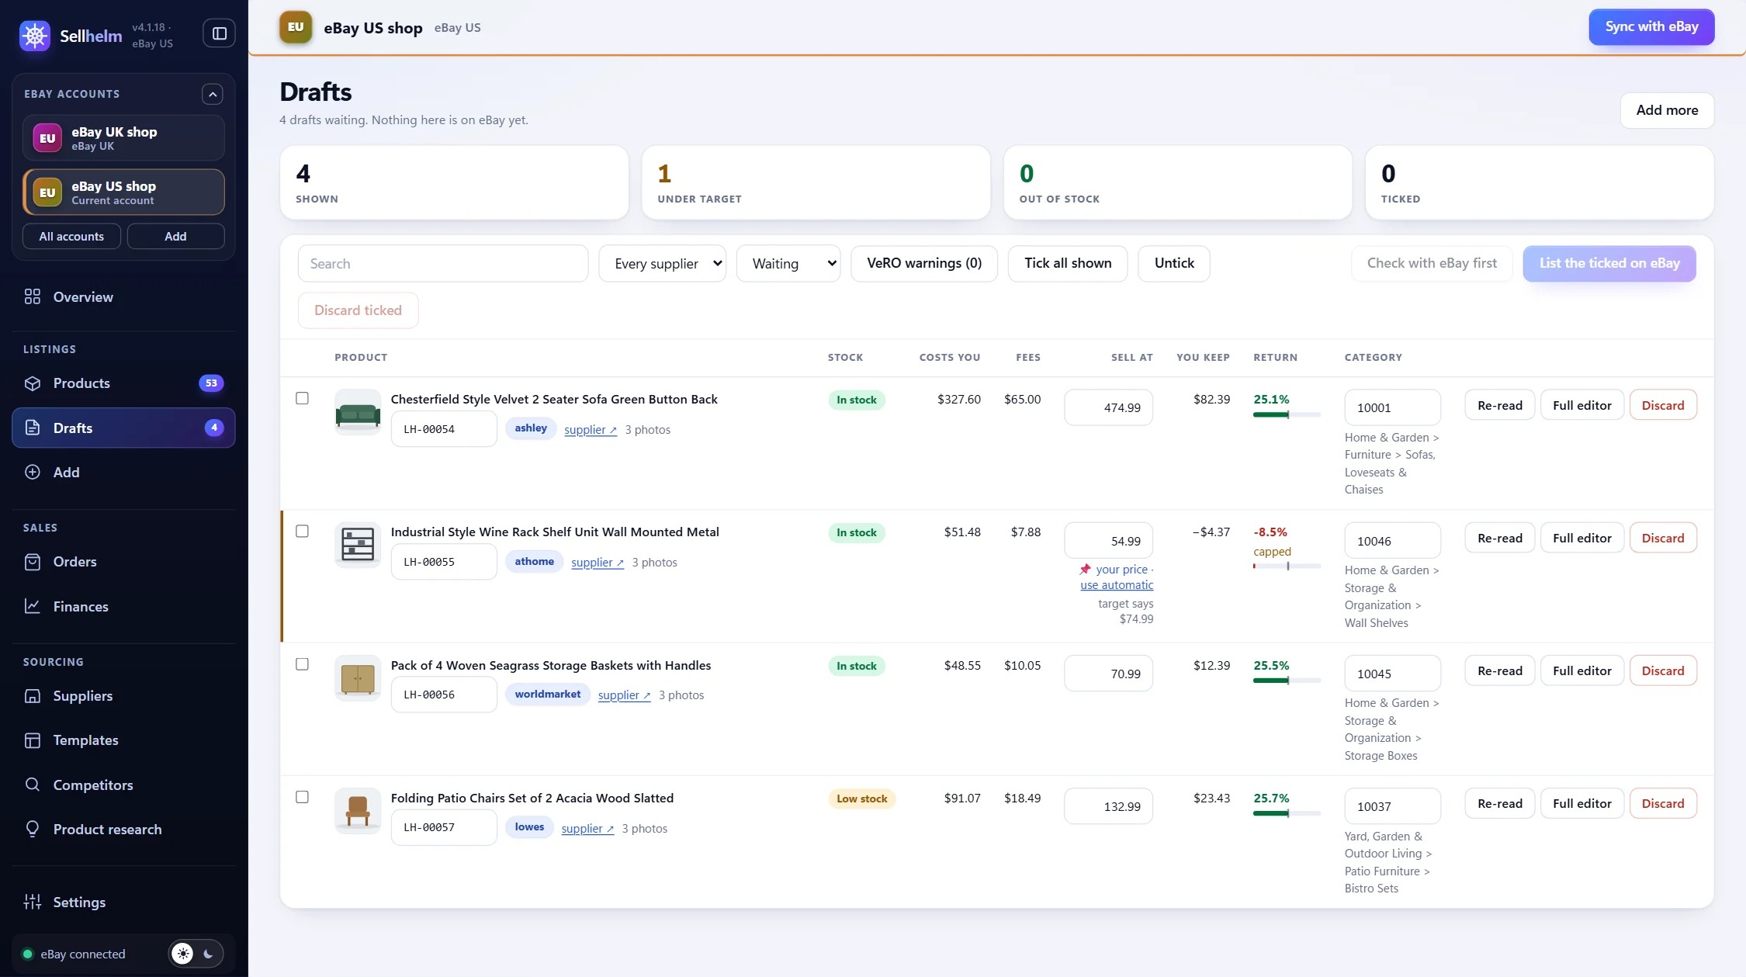1746x977 pixels.
Task: Click the Seagrass Baskets product thumbnail
Action: (358, 678)
